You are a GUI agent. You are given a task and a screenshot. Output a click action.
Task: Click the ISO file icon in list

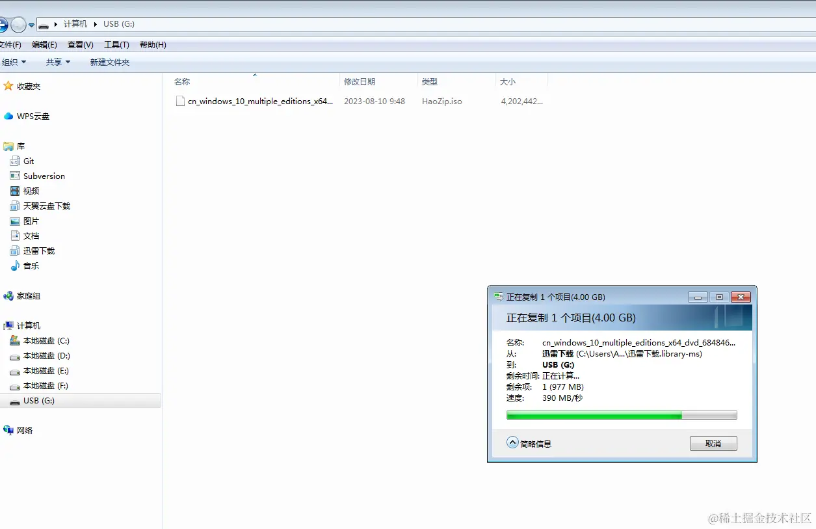tap(180, 101)
